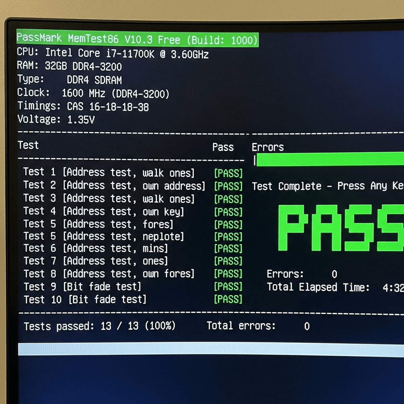Viewport: 404px width, 404px height.
Task: Click the [PASS] result for Test 10
Action: coord(228,299)
